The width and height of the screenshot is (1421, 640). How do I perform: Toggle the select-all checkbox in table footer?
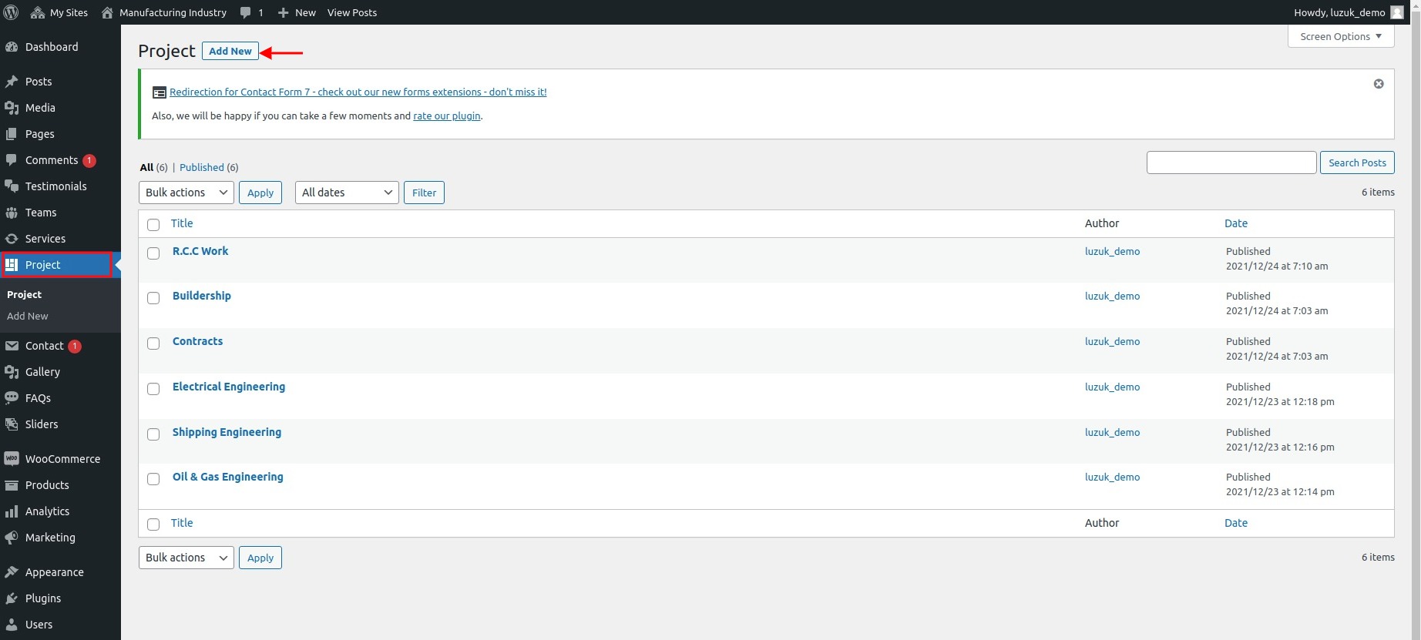153,524
